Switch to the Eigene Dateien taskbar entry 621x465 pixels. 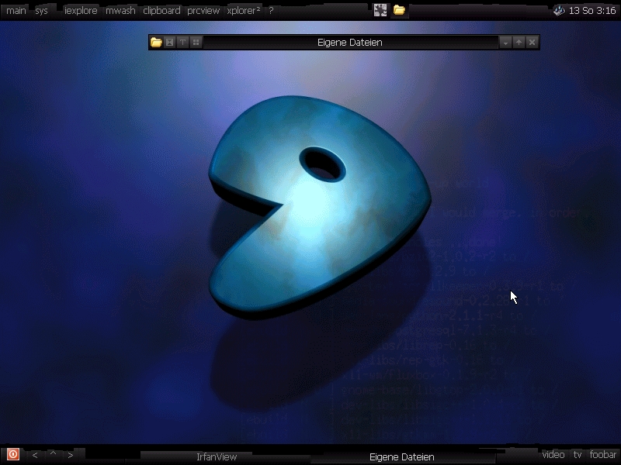(x=401, y=457)
